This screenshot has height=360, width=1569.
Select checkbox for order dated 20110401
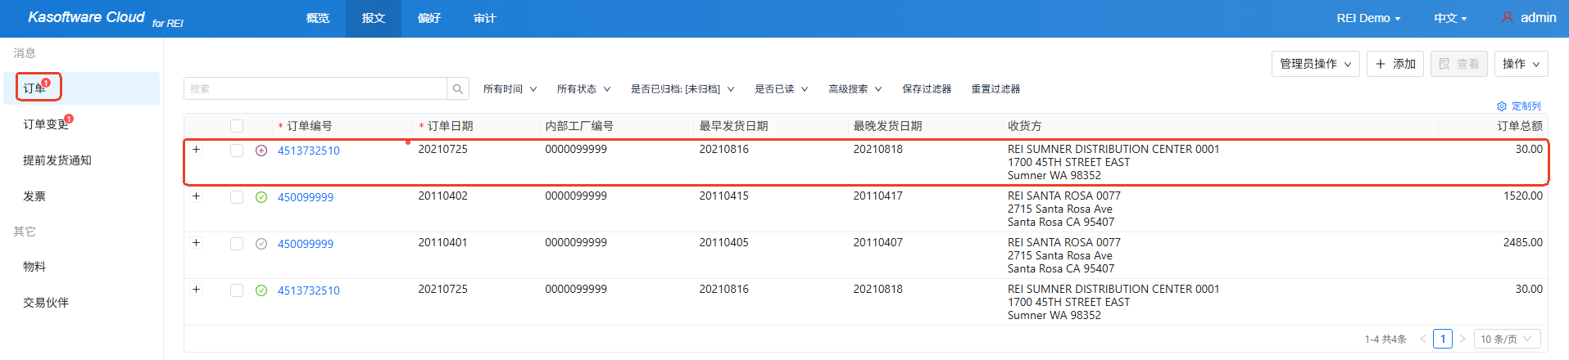(237, 244)
